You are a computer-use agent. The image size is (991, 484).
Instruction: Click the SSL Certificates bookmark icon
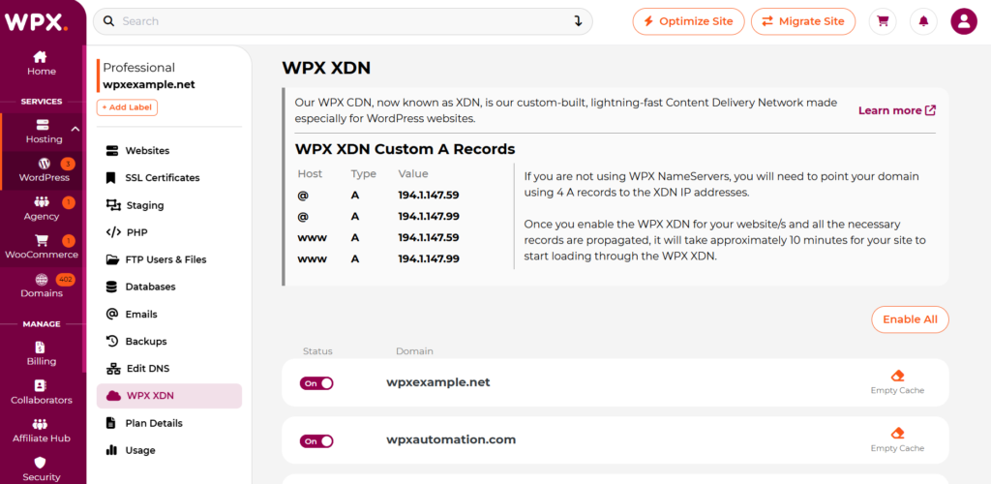point(112,178)
